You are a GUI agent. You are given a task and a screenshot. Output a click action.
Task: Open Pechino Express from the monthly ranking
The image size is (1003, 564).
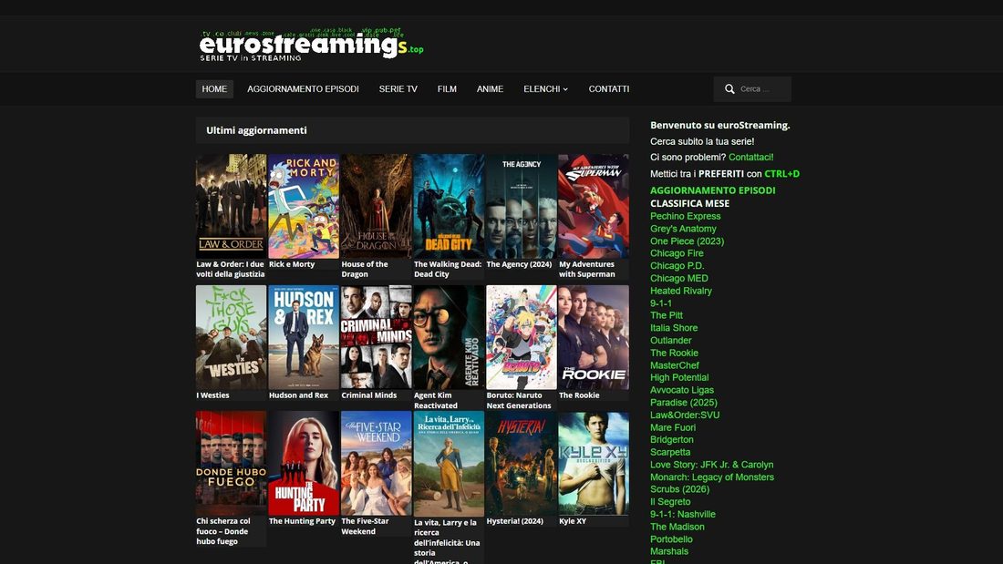(x=685, y=216)
